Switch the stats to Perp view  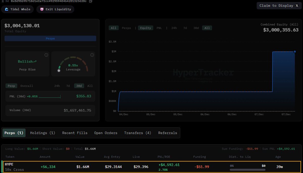point(11,86)
